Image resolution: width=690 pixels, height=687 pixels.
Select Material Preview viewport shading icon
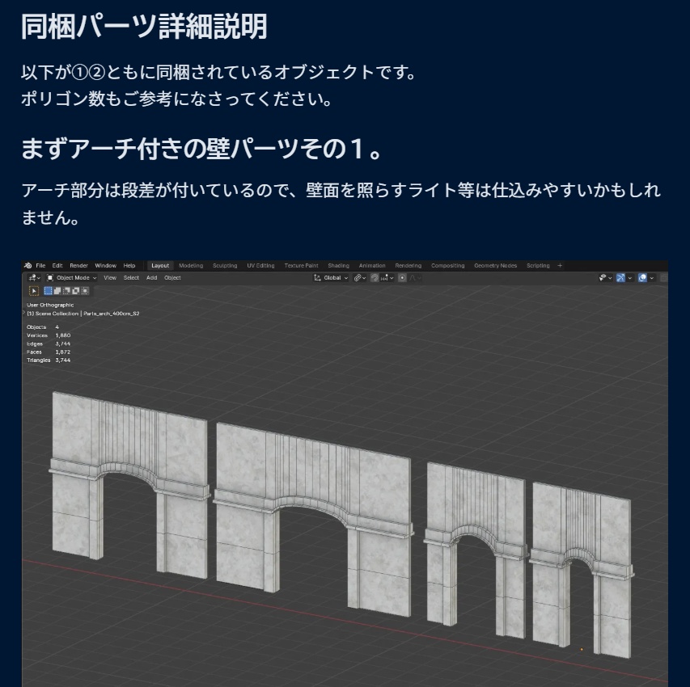(686, 278)
